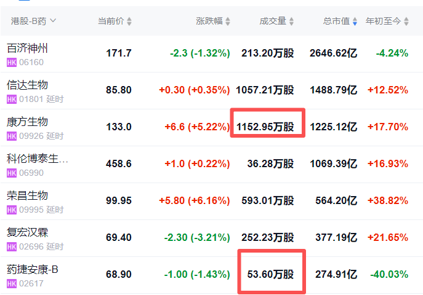
Task: Toggle the 总市值 sort arrow
Action: tap(355, 22)
